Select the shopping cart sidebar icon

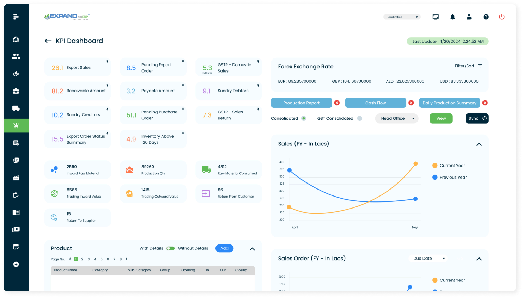(16, 126)
